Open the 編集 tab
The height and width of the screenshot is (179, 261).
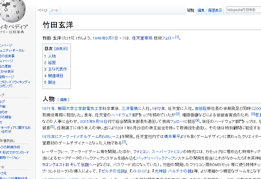tap(201, 10)
